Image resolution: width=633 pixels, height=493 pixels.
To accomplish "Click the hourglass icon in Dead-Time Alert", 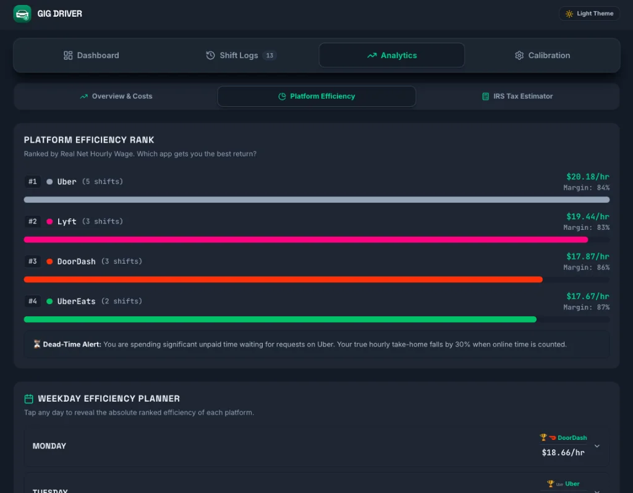I will click(x=36, y=344).
